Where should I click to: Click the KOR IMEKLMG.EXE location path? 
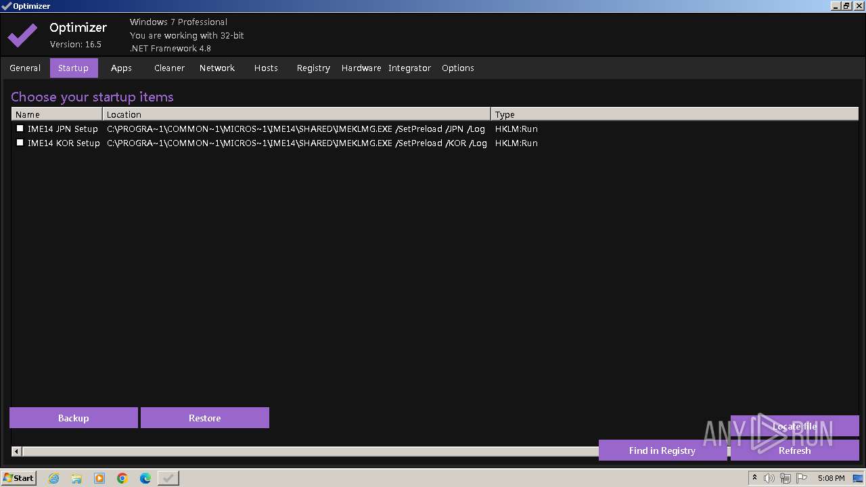click(x=297, y=143)
